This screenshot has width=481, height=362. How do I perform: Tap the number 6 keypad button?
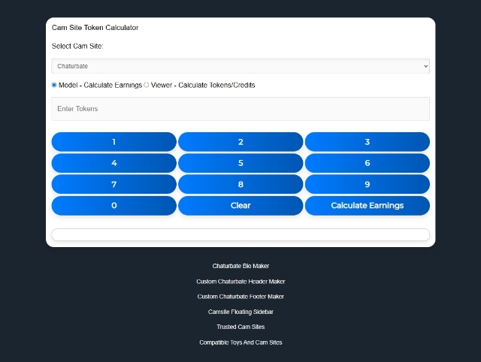[367, 163]
